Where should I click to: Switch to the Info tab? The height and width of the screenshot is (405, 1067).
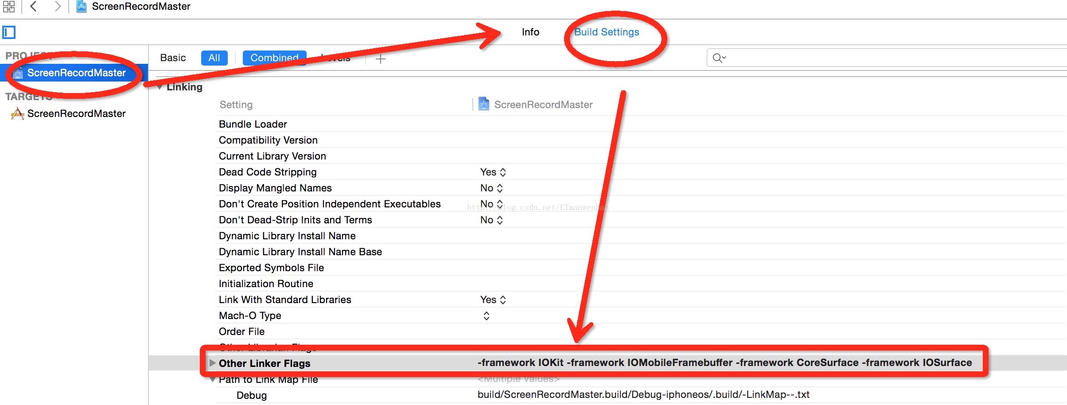[x=530, y=32]
